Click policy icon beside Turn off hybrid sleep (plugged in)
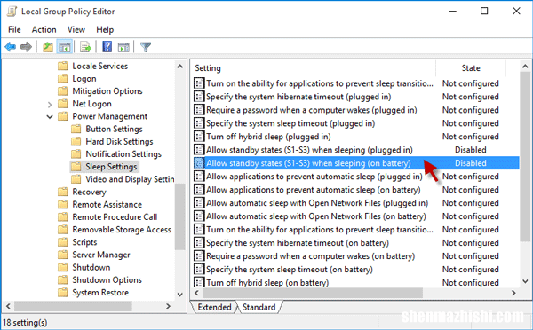533x330 pixels. (199, 137)
